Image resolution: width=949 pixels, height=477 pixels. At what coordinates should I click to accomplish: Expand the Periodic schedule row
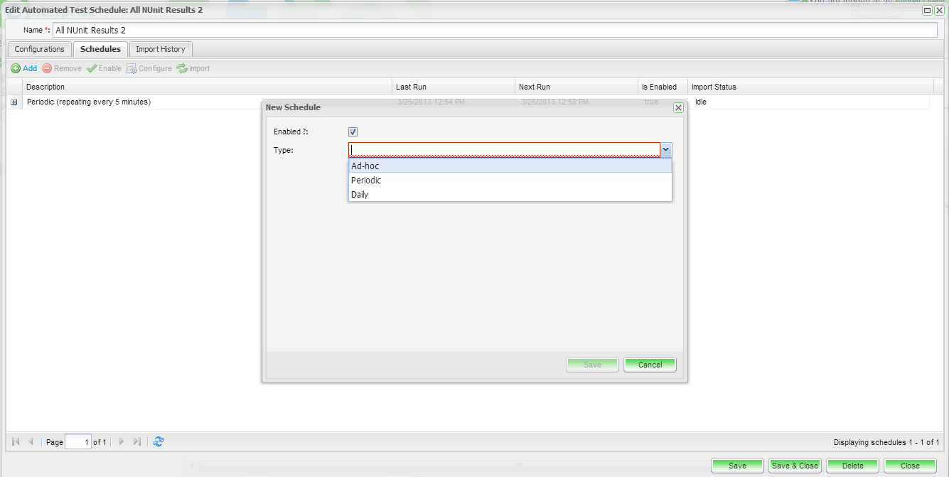click(x=14, y=102)
